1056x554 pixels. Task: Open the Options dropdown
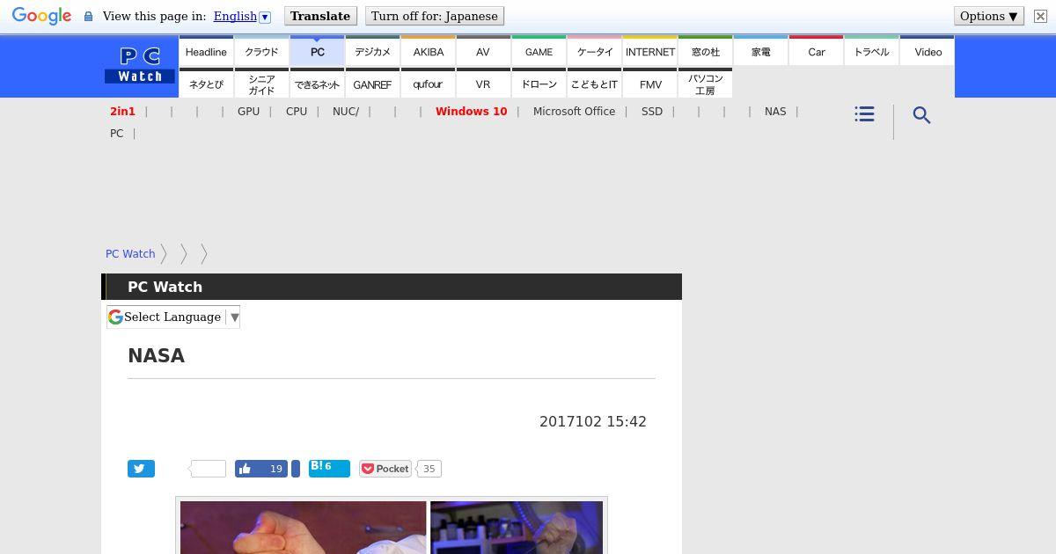click(988, 16)
